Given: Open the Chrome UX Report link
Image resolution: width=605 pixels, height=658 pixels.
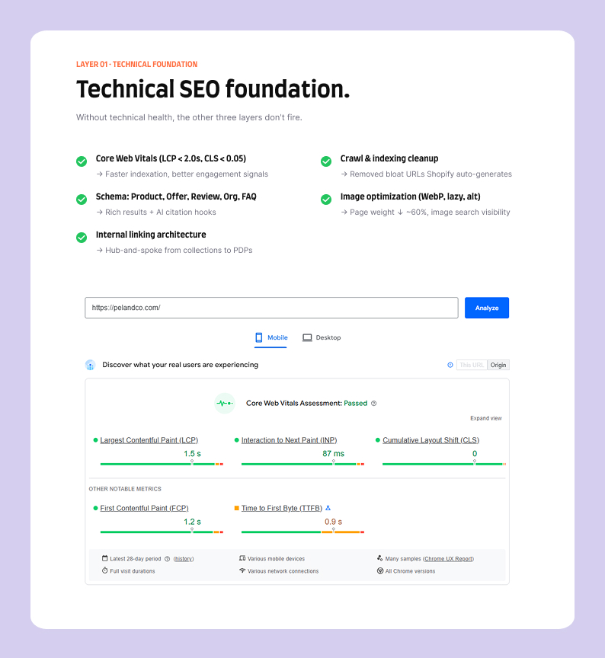Looking at the screenshot, I should click(448, 559).
